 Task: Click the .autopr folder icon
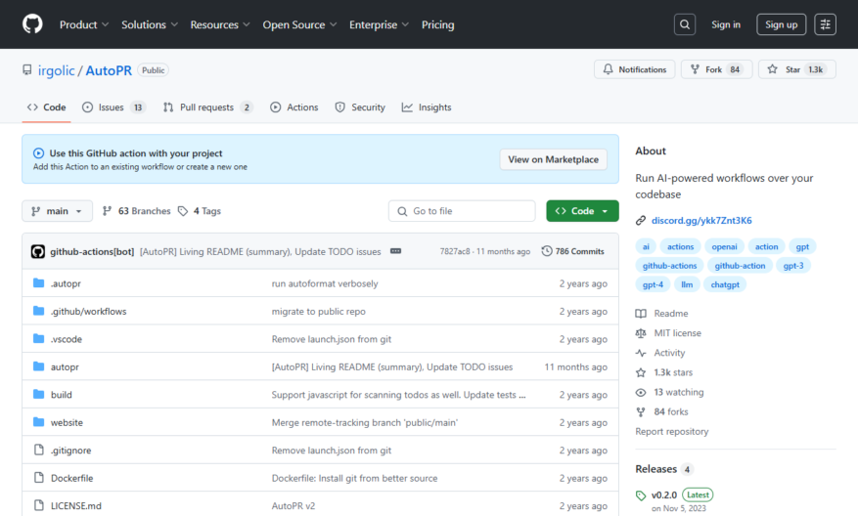click(x=38, y=283)
